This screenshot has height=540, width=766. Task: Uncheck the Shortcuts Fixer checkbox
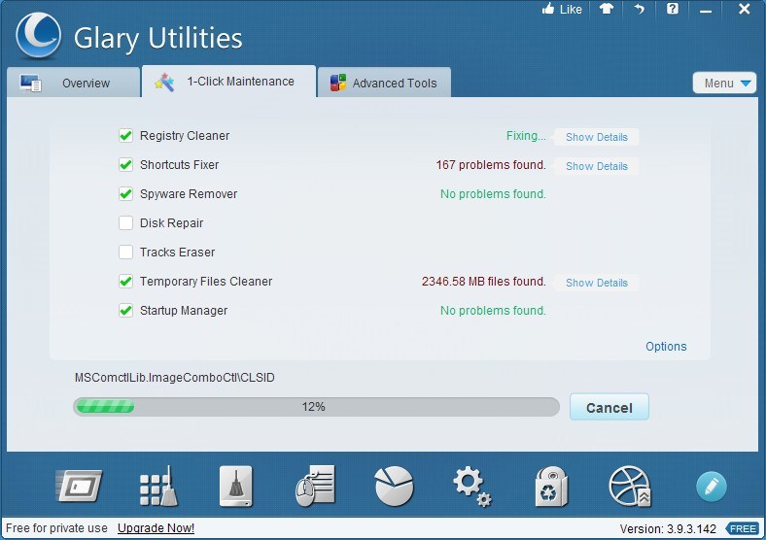click(x=125, y=164)
